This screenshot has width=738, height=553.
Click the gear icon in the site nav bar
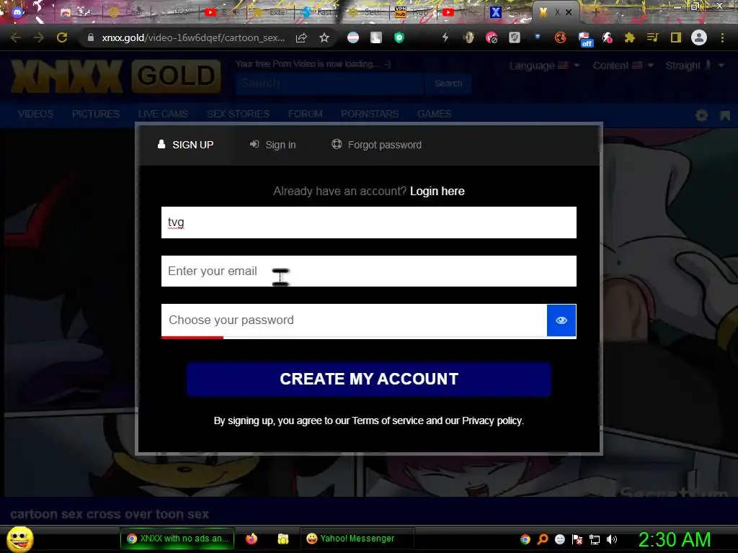(701, 115)
